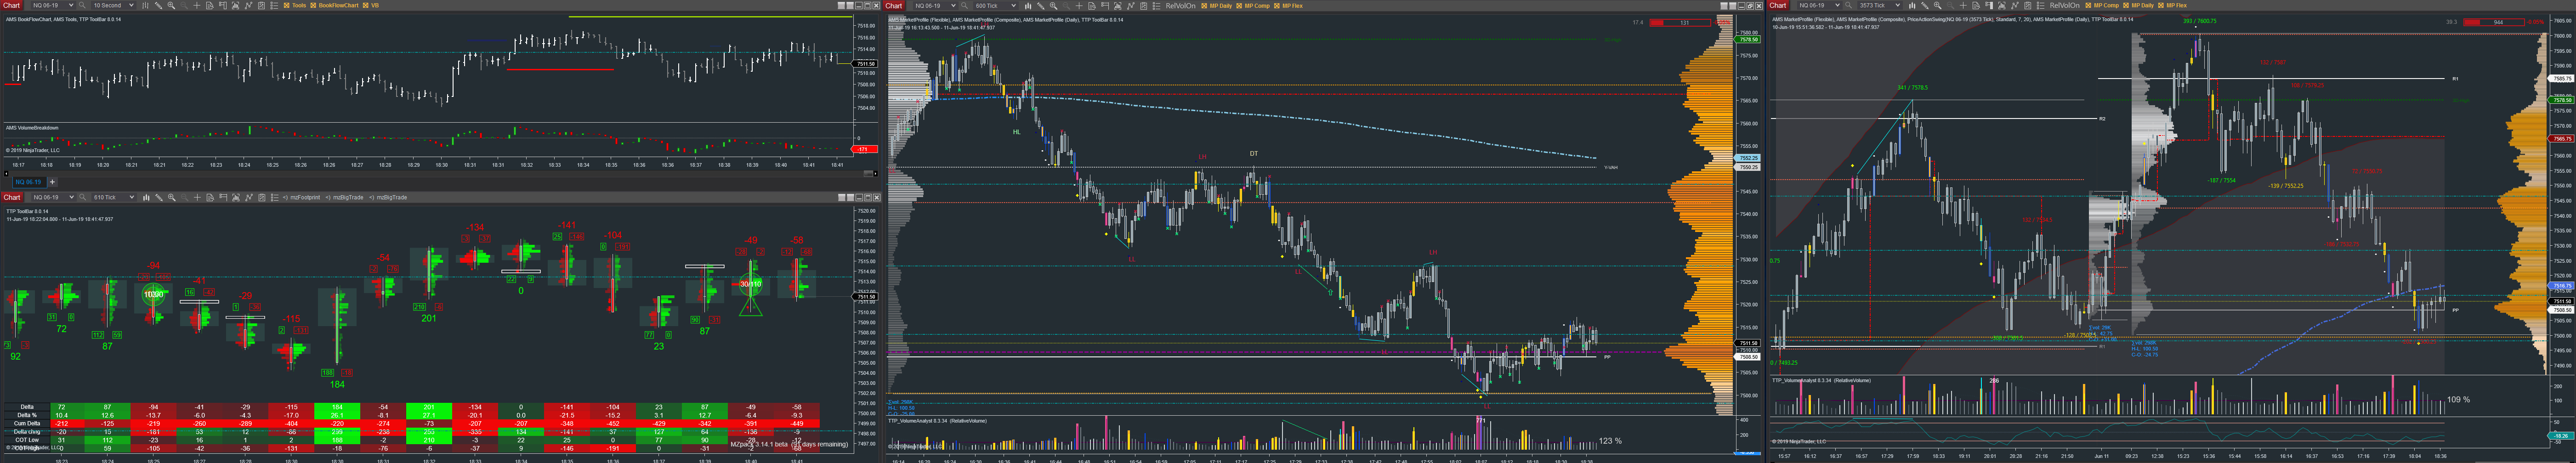Open the bar style icon in 610 Tick chart

click(x=146, y=197)
